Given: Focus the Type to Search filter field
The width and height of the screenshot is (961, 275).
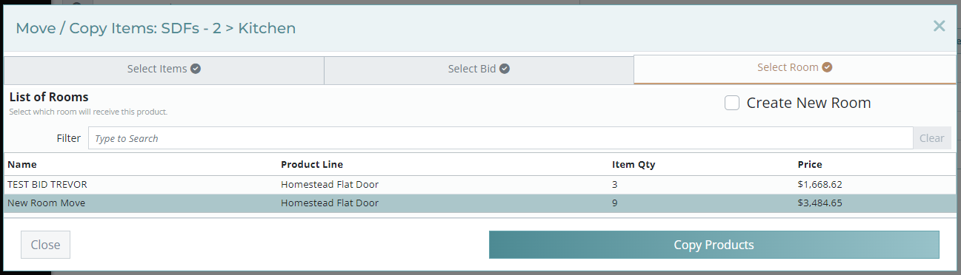Looking at the screenshot, I should (500, 138).
